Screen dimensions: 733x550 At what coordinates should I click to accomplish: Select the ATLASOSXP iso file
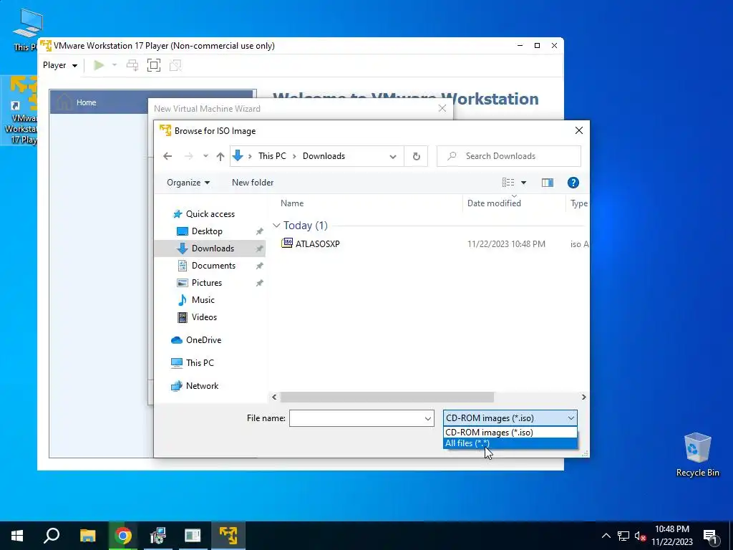click(x=311, y=243)
